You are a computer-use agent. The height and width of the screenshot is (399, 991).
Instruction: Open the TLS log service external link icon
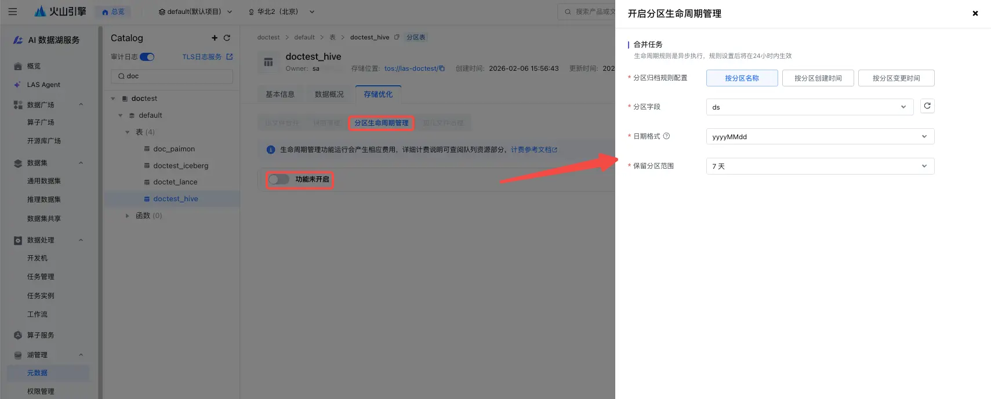coord(230,57)
